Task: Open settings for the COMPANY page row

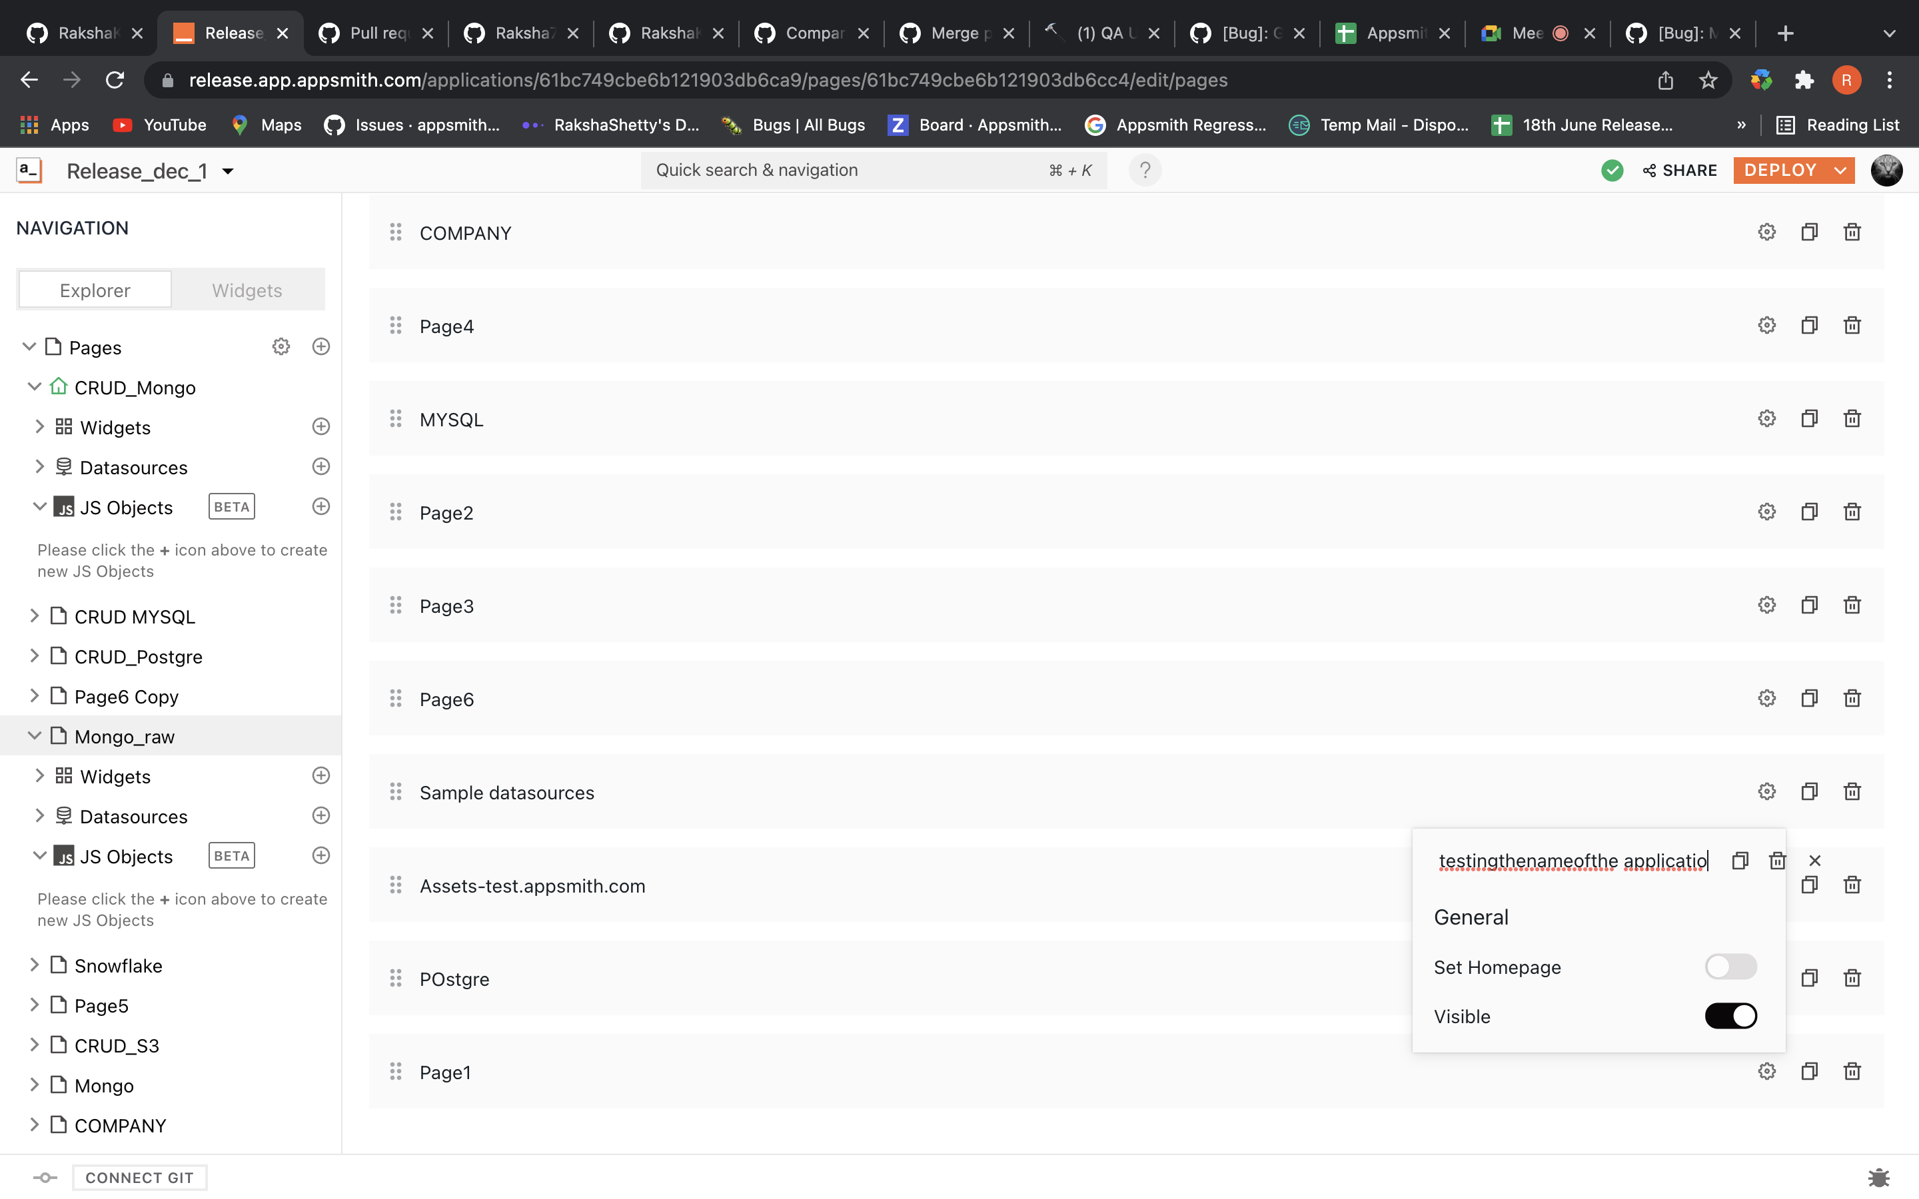Action: [x=1766, y=232]
